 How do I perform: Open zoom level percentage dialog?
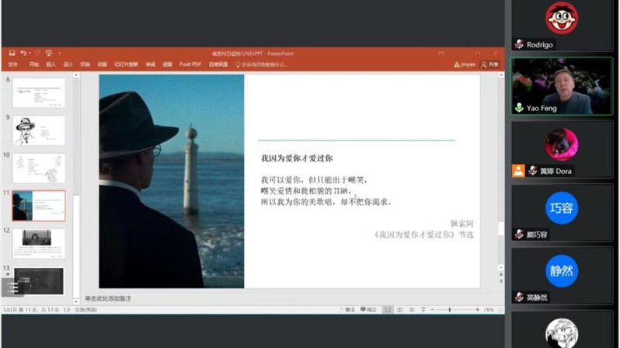click(x=489, y=310)
